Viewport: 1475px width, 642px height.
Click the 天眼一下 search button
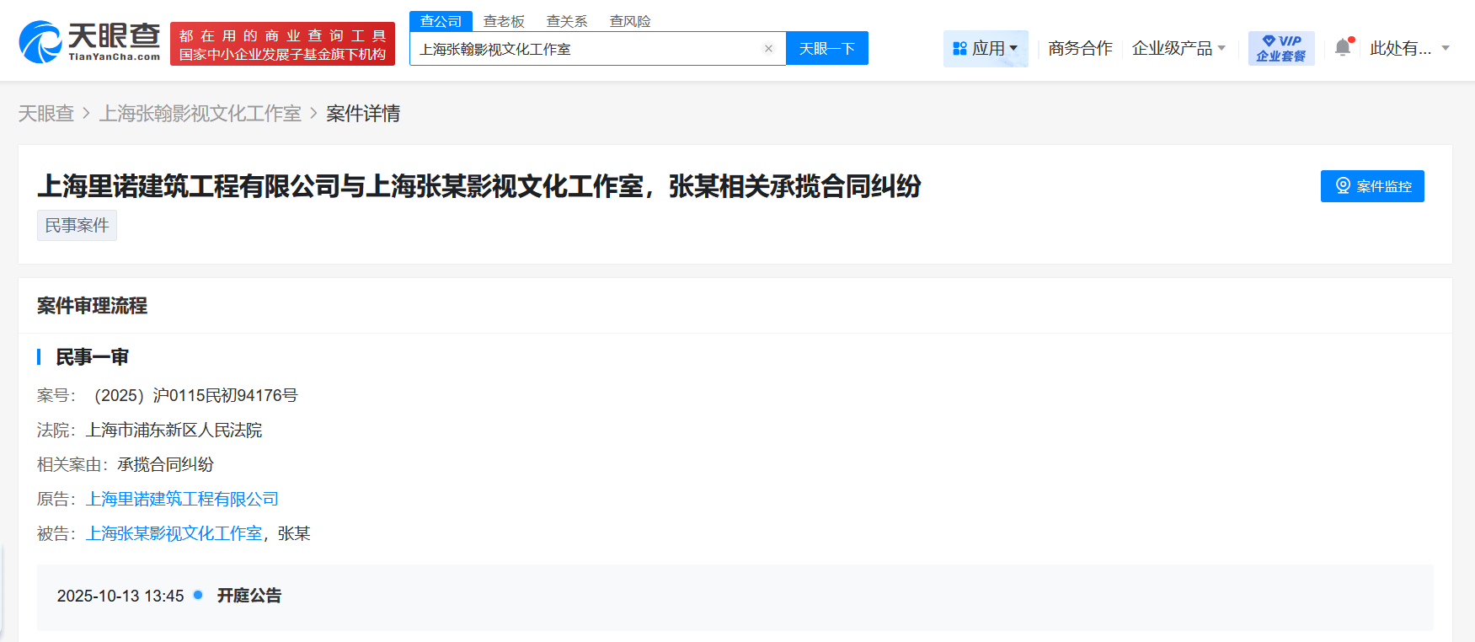click(x=827, y=49)
